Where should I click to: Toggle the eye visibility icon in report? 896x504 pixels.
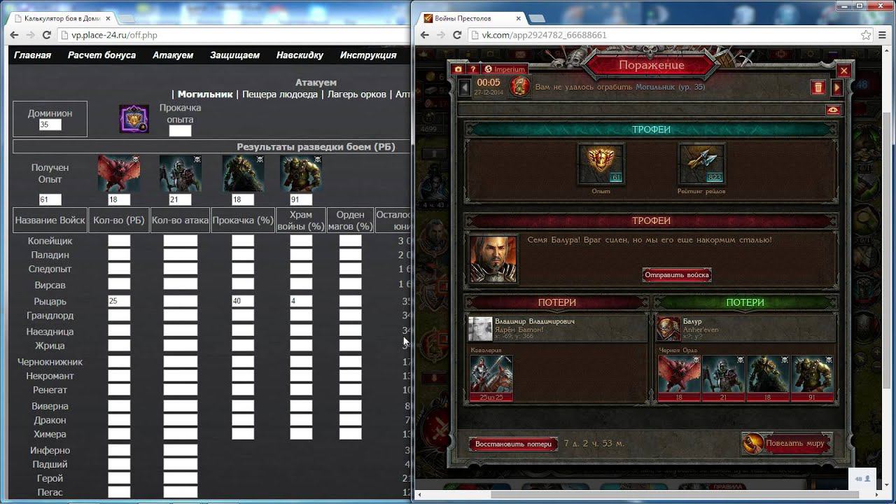[833, 110]
